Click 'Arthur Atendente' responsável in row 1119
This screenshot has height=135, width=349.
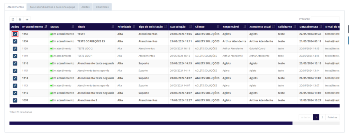(232, 56)
